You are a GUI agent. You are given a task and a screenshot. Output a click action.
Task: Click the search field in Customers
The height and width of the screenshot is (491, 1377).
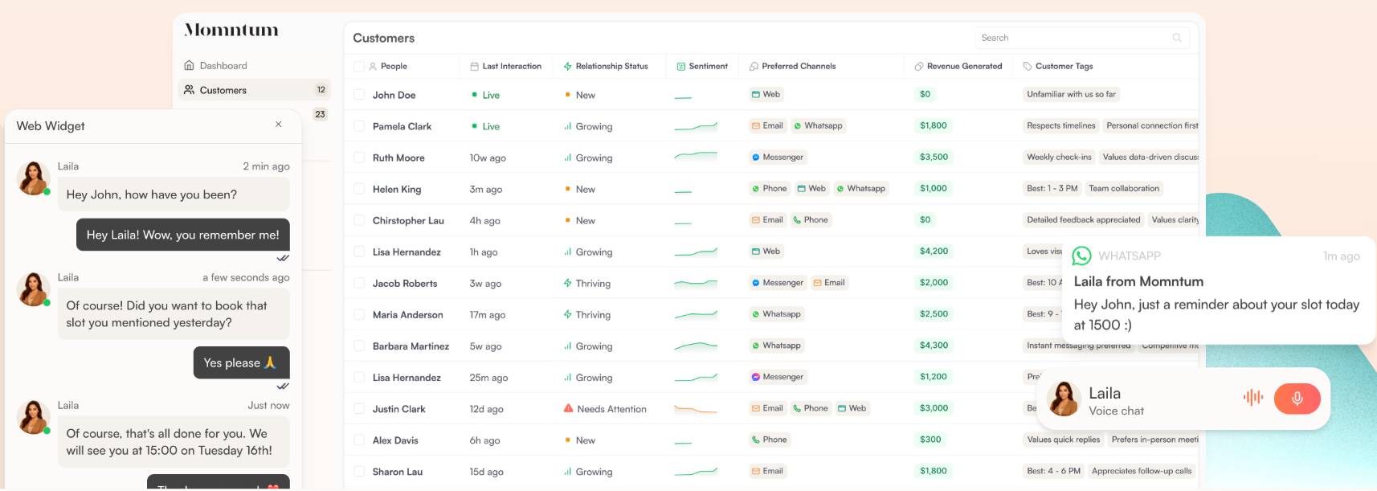point(1082,38)
